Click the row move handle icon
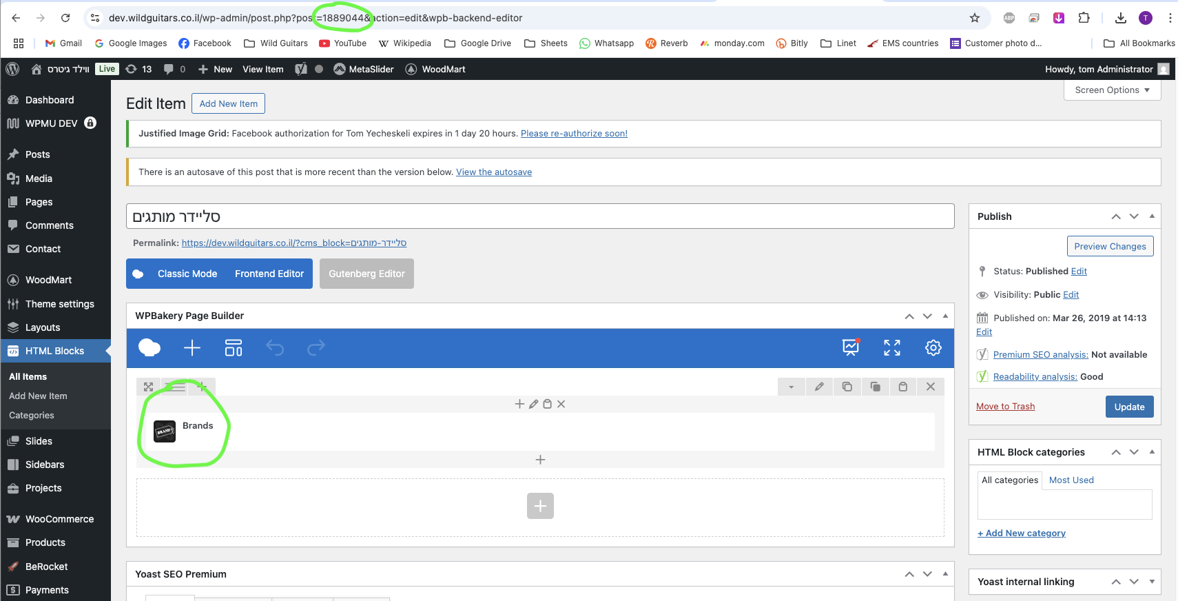Viewport: 1178px width, 601px height. coord(148,387)
